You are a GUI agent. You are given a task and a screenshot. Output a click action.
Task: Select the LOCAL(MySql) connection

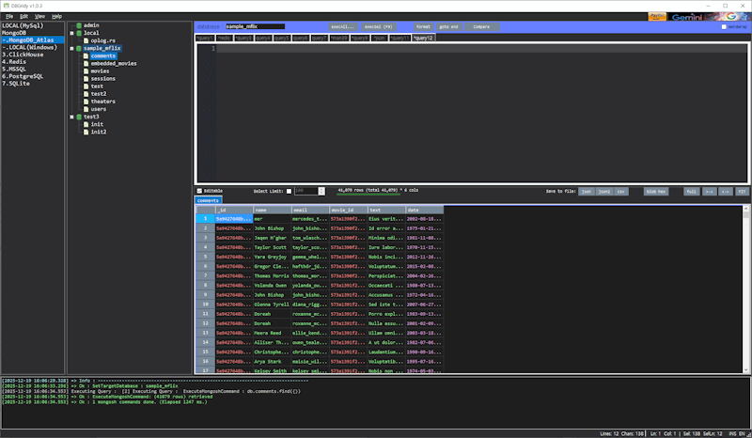(23, 26)
